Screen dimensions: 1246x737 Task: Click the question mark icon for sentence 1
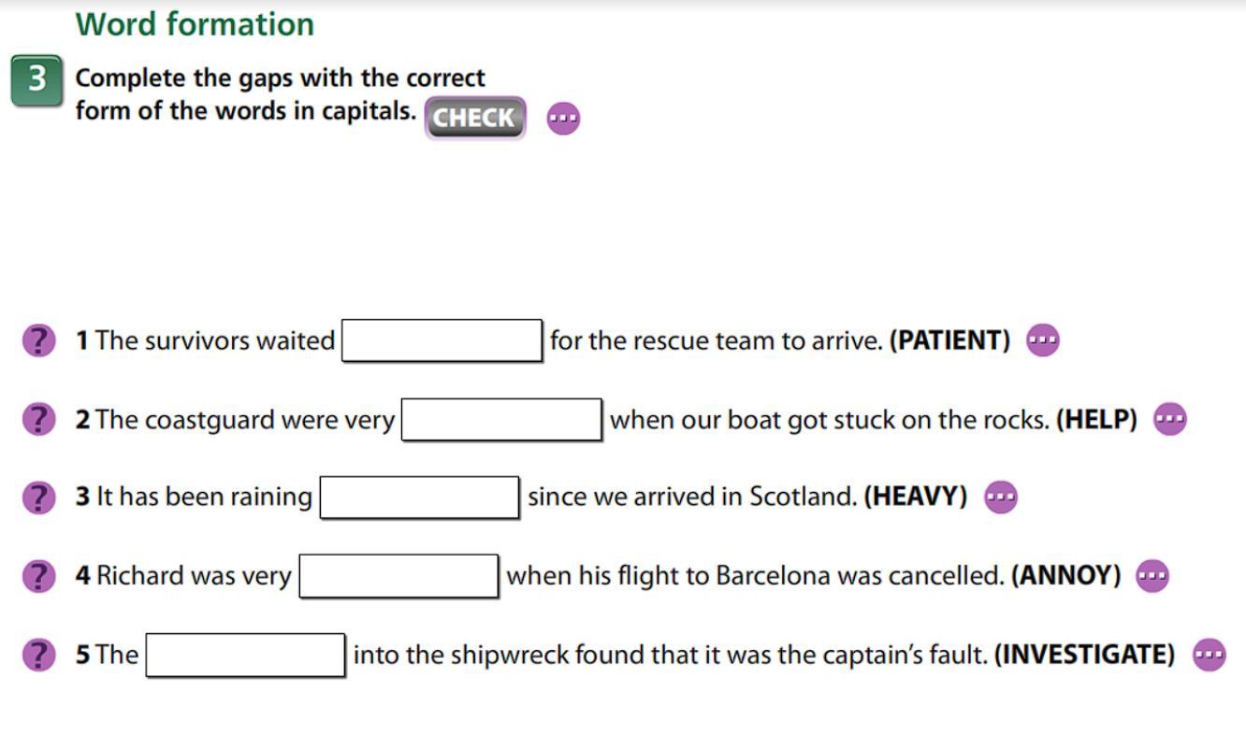(x=38, y=340)
